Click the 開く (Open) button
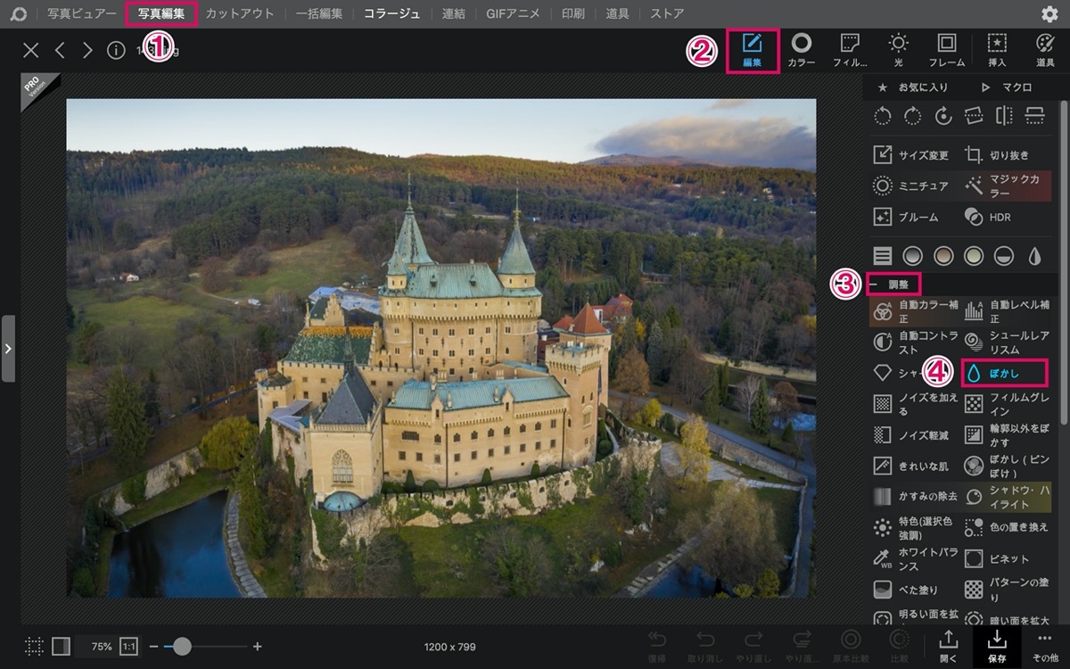The height and width of the screenshot is (669, 1070). pyautogui.click(x=948, y=647)
